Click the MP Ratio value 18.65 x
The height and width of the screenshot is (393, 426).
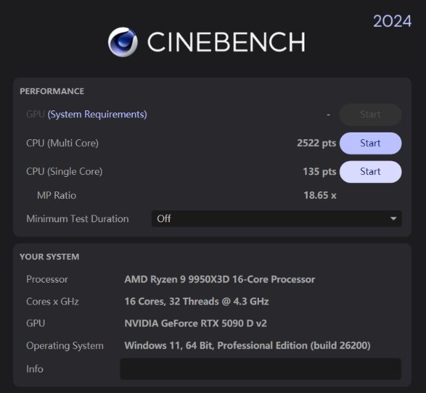point(319,195)
